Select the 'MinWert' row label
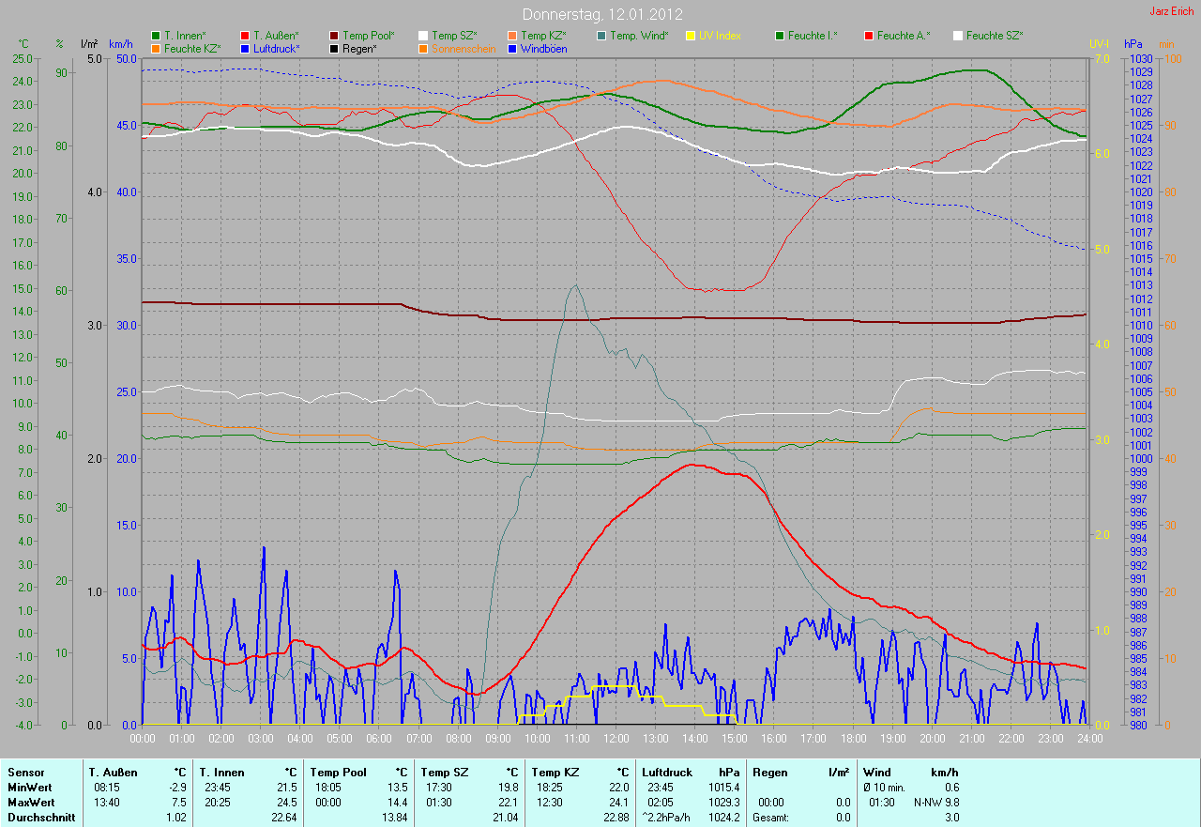The image size is (1201, 827). tap(30, 788)
